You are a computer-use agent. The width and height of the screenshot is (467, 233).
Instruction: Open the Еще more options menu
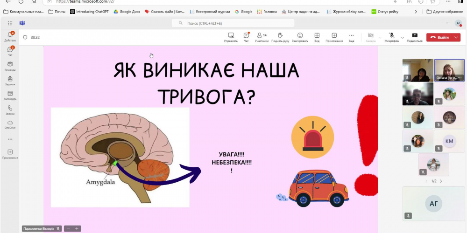(351, 37)
